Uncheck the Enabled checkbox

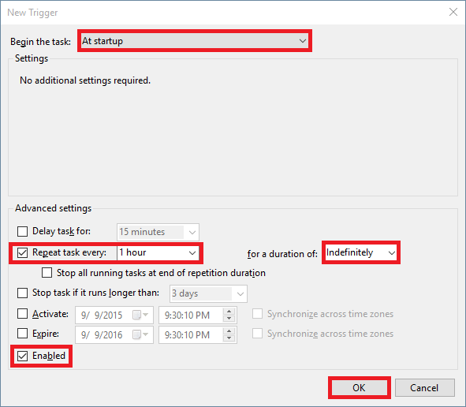[23, 356]
